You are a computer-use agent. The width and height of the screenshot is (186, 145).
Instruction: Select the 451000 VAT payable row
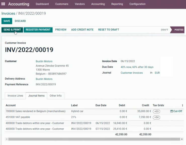[x=94, y=117]
